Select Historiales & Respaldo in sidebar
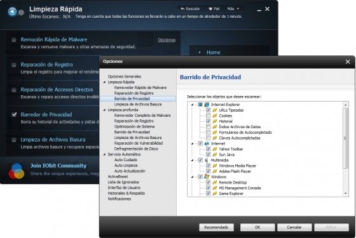Image resolution: width=356 pixels, height=238 pixels. tap(127, 193)
